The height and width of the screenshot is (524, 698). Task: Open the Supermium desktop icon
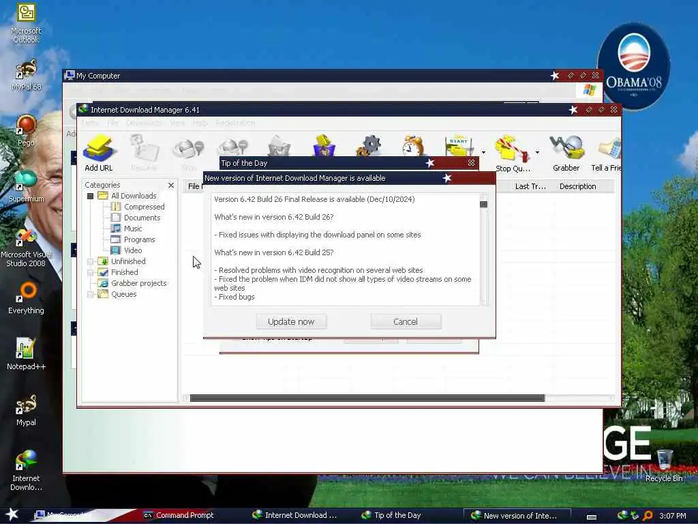[26, 187]
